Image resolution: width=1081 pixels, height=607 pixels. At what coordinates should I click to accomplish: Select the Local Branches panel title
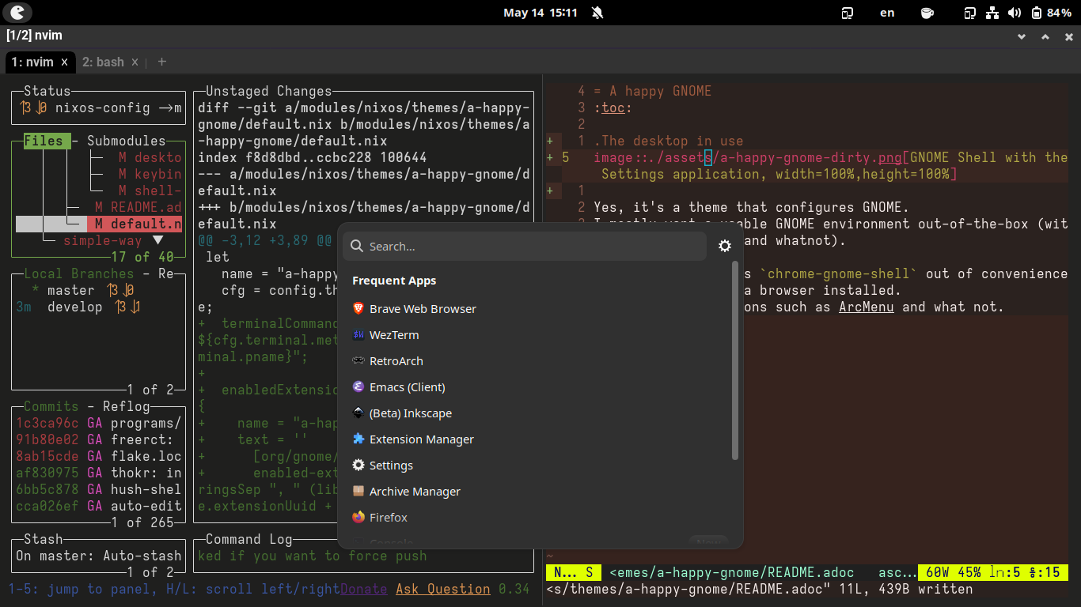(x=79, y=273)
